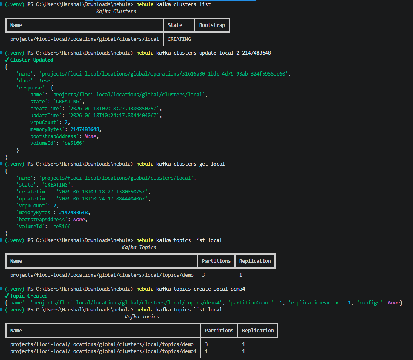Click the 'Kafka Clusters' table title
Viewport: 413px width, 360px height.
116,11
